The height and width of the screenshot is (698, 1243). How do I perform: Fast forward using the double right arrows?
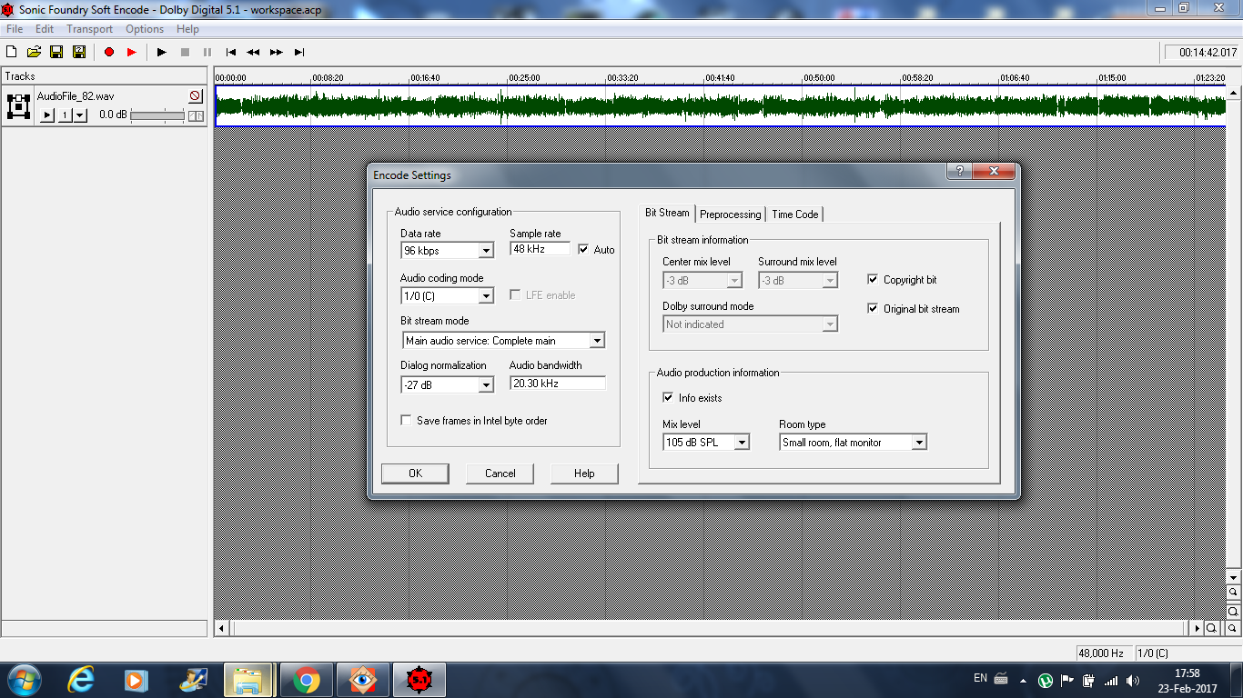[x=276, y=53]
